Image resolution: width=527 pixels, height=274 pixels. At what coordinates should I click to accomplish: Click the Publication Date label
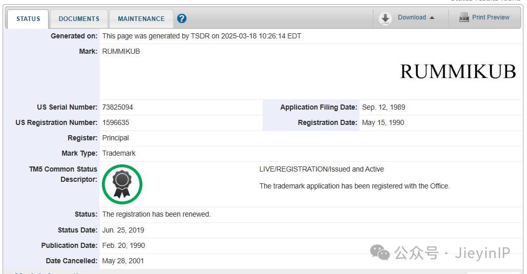click(x=69, y=245)
